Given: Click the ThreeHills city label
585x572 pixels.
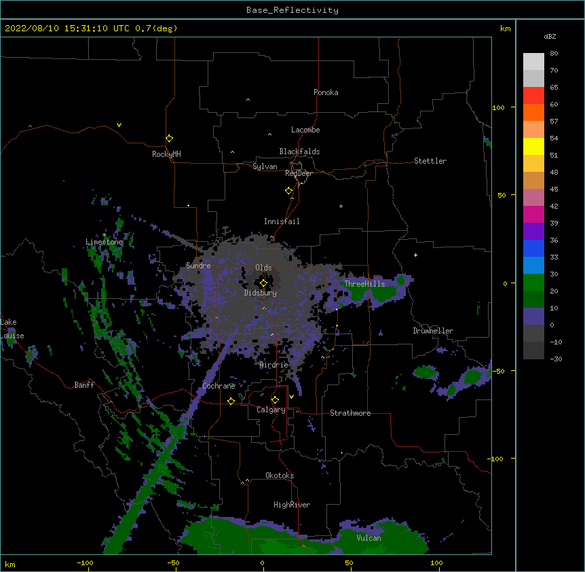Looking at the screenshot, I should 364,284.
